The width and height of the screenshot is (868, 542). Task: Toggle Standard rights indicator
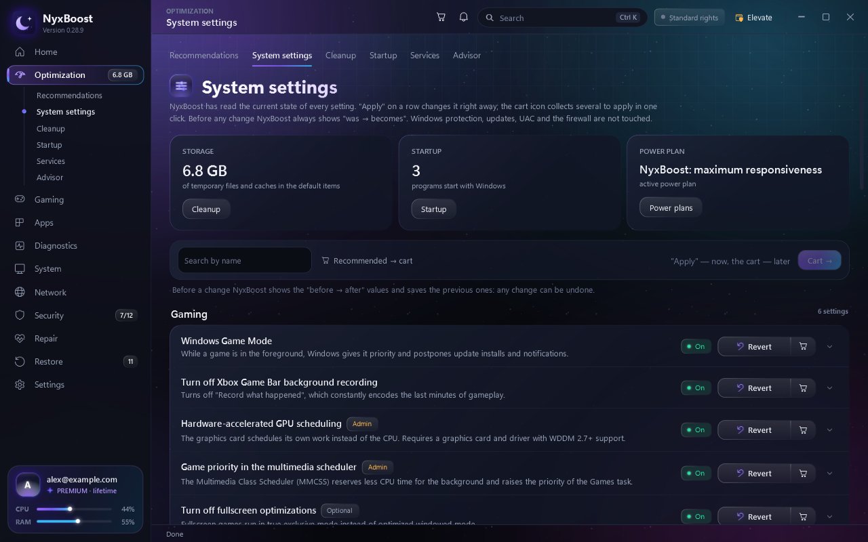click(690, 18)
